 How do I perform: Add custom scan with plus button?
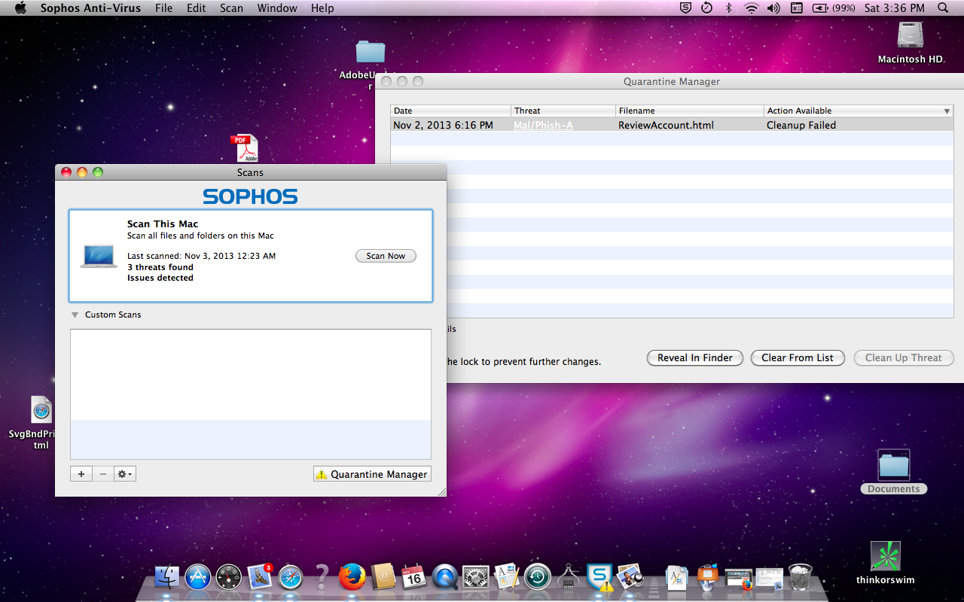pyautogui.click(x=81, y=474)
